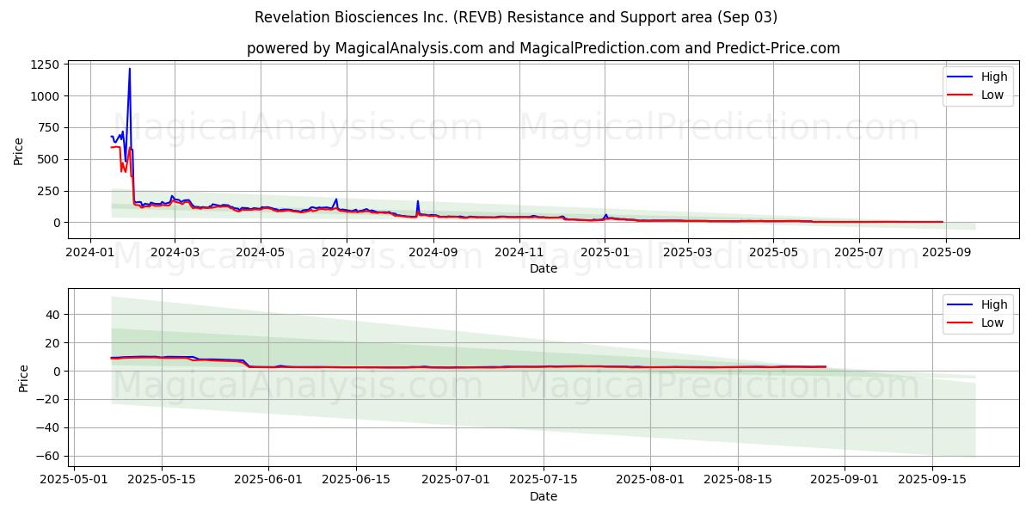Image resolution: width=1032 pixels, height=516 pixels.
Task: Click the 2025-05 x-axis label in top chart
Action: 774,252
